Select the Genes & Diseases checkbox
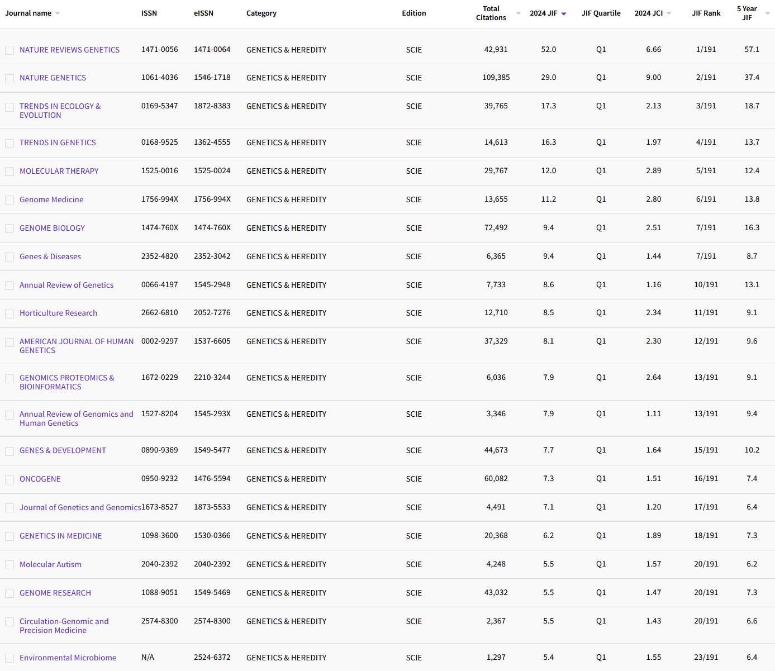This screenshot has width=775, height=671. [9, 257]
